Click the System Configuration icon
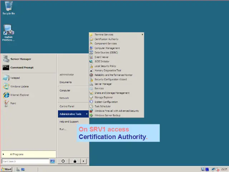 pos(91,102)
